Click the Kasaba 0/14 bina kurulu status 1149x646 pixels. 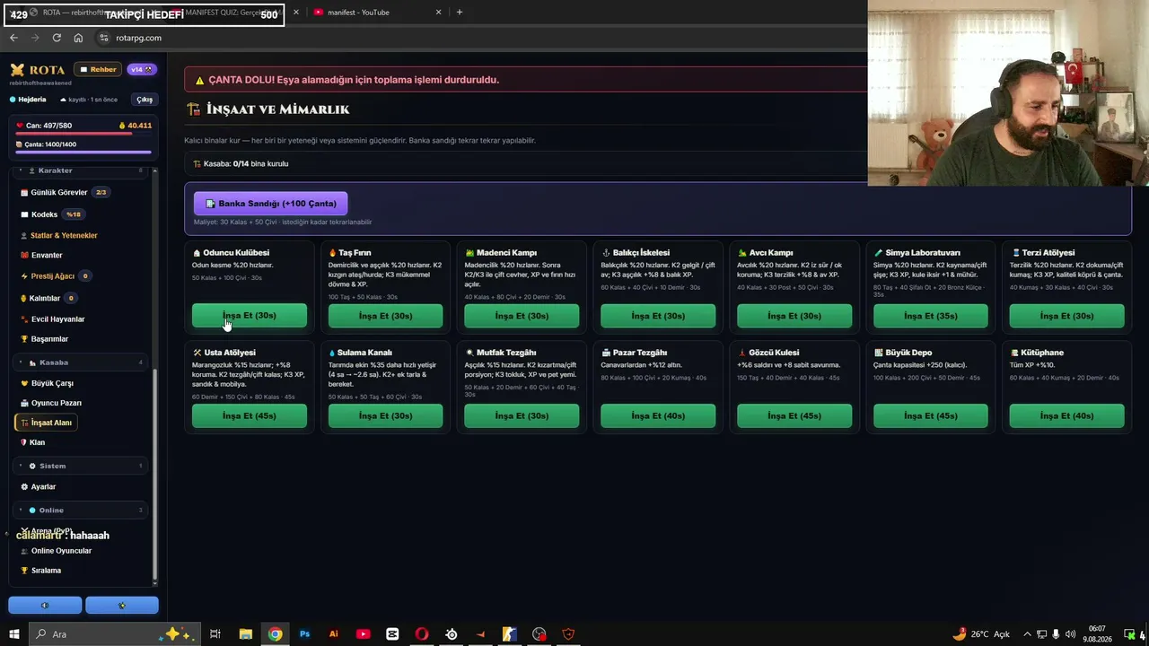click(x=241, y=164)
